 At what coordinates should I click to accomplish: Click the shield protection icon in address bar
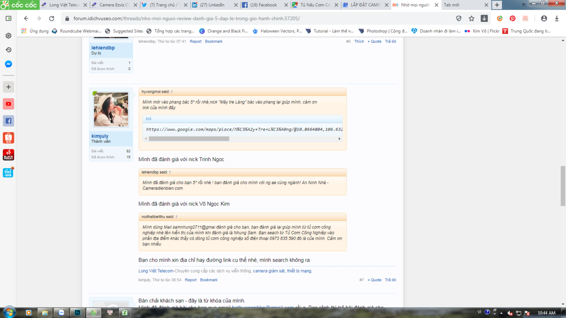[459, 18]
